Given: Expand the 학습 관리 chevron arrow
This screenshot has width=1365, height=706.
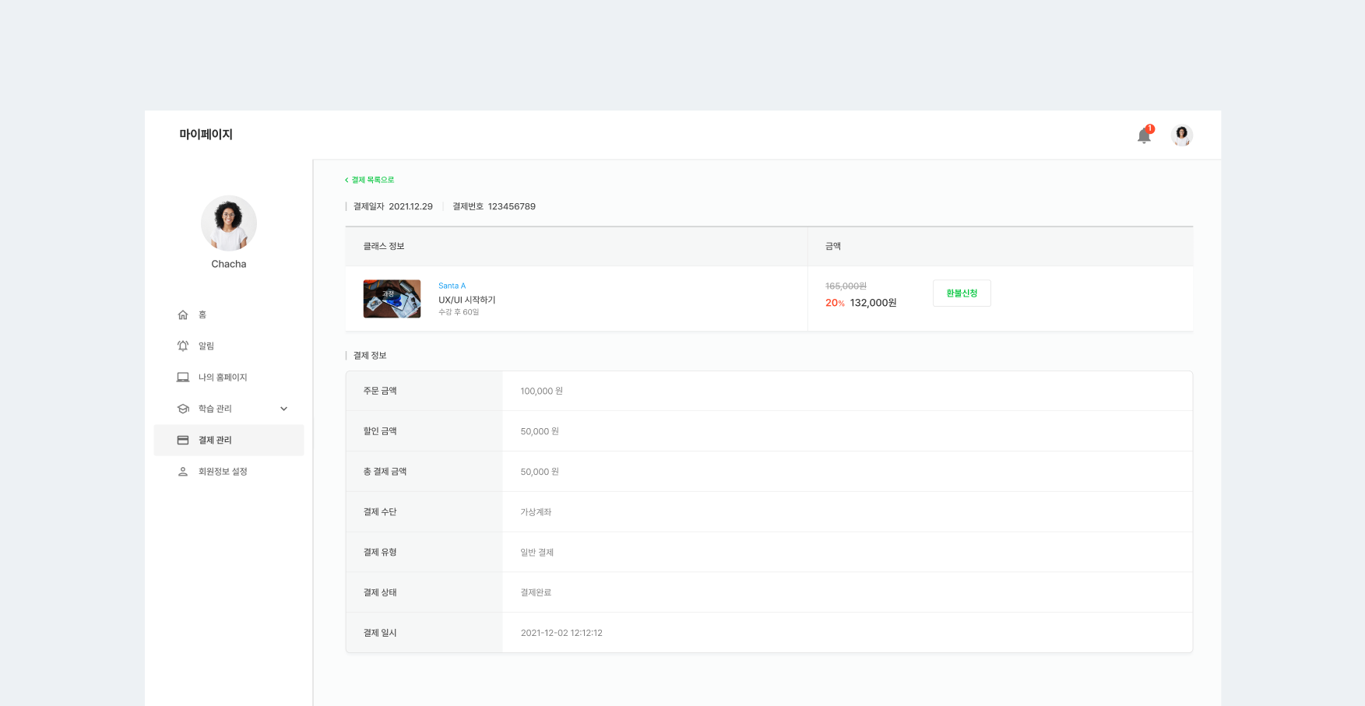Looking at the screenshot, I should click(283, 409).
